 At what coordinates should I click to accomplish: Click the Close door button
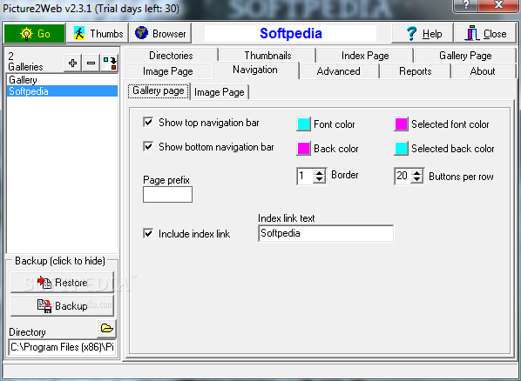click(485, 34)
